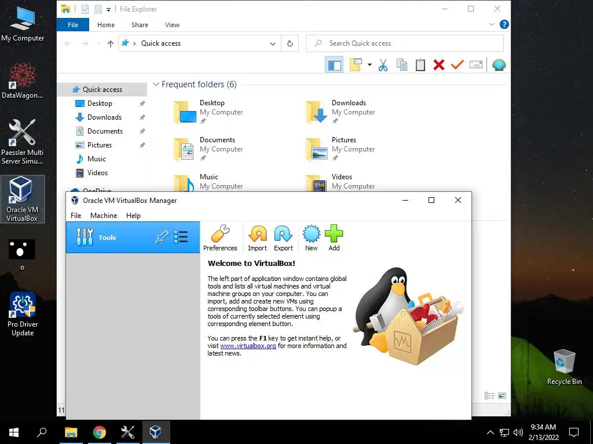Refresh the Quick access view

[x=290, y=43]
